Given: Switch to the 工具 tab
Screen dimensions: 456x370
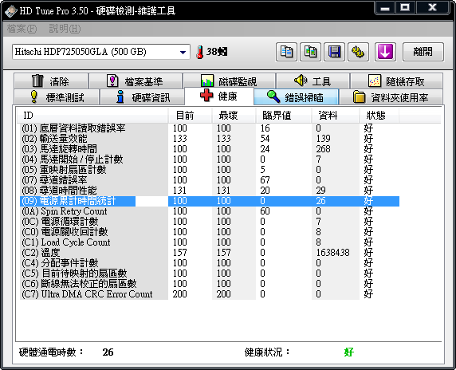Looking at the screenshot, I should [x=313, y=81].
